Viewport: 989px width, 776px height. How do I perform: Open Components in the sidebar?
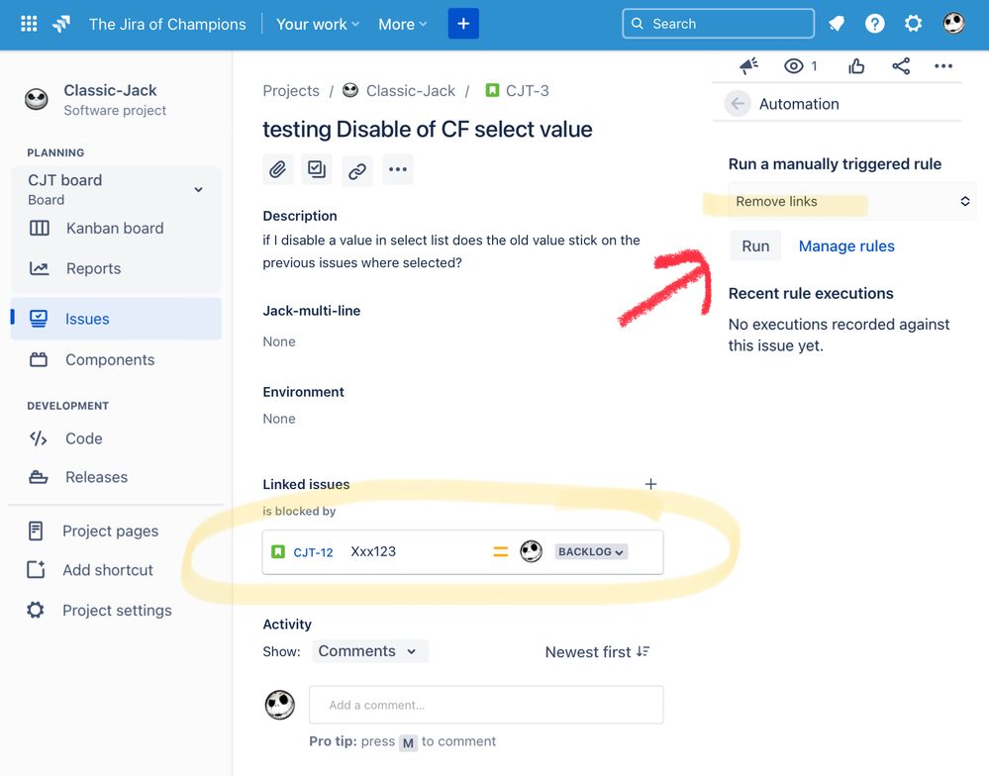pyautogui.click(x=110, y=360)
